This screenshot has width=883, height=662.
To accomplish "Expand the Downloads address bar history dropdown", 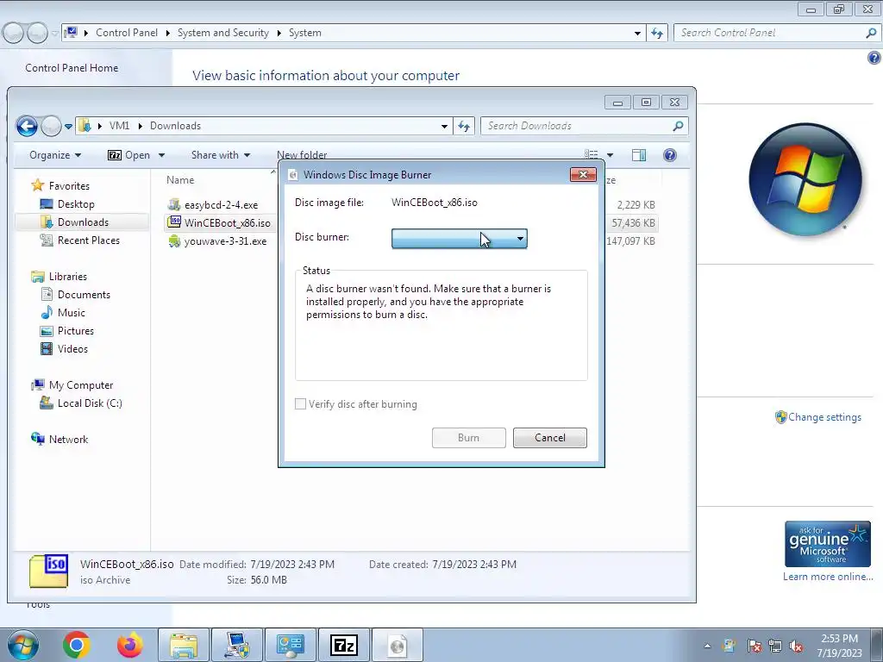I will [444, 126].
